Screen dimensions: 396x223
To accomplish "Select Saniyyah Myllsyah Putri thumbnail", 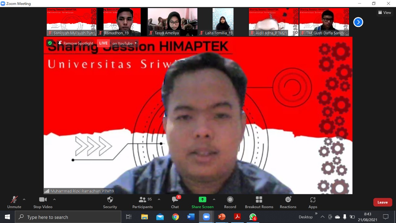I will coord(71,22).
